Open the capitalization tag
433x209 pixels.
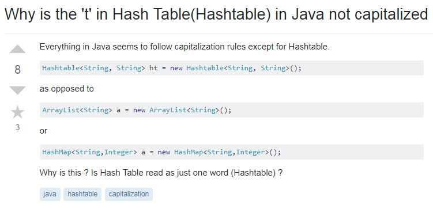point(129,194)
